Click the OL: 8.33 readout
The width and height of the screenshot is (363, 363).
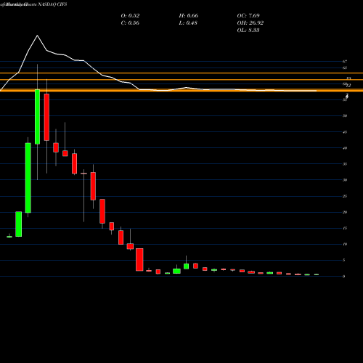248,30
